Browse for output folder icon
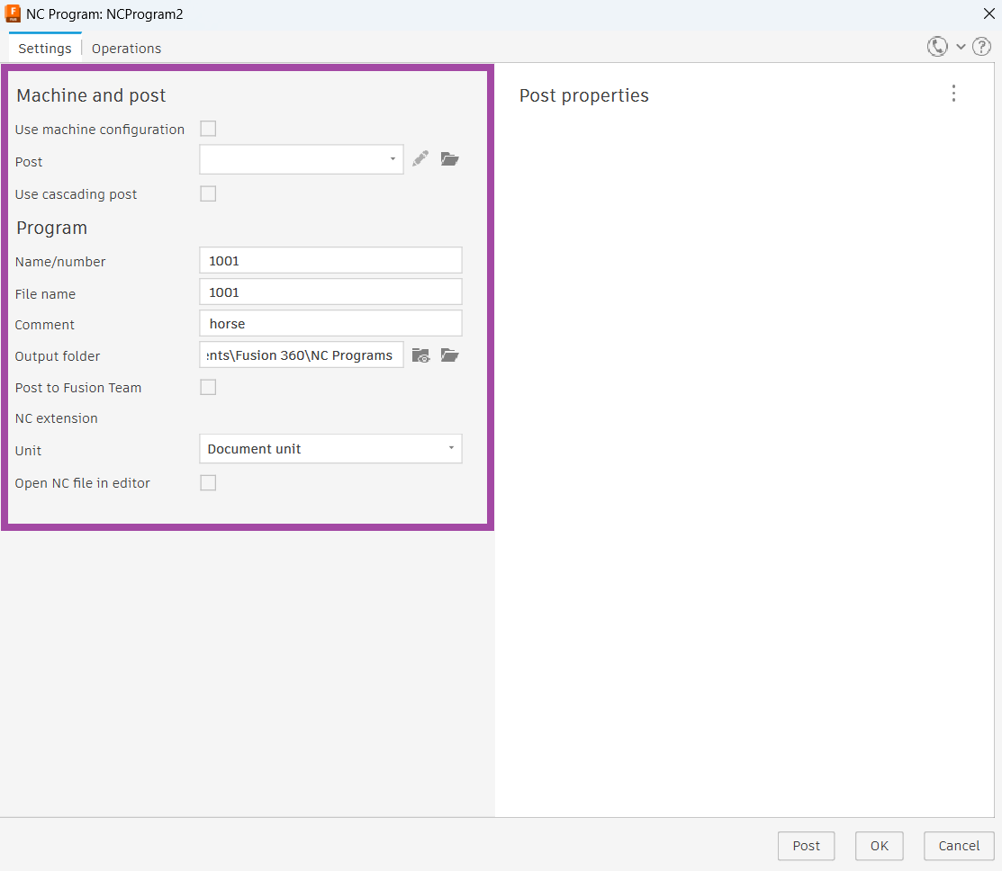1002x871 pixels. tap(450, 355)
